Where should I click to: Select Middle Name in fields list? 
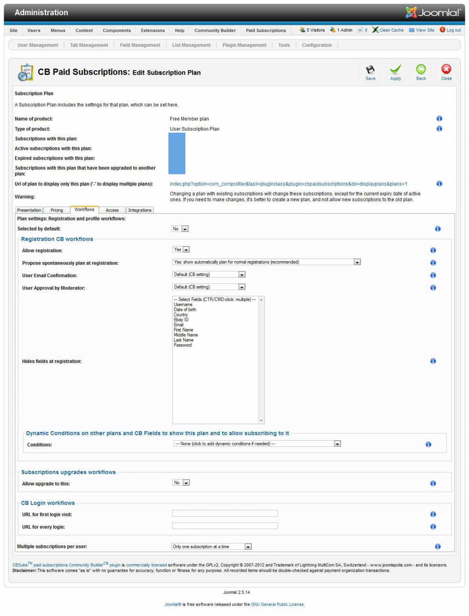(186, 335)
